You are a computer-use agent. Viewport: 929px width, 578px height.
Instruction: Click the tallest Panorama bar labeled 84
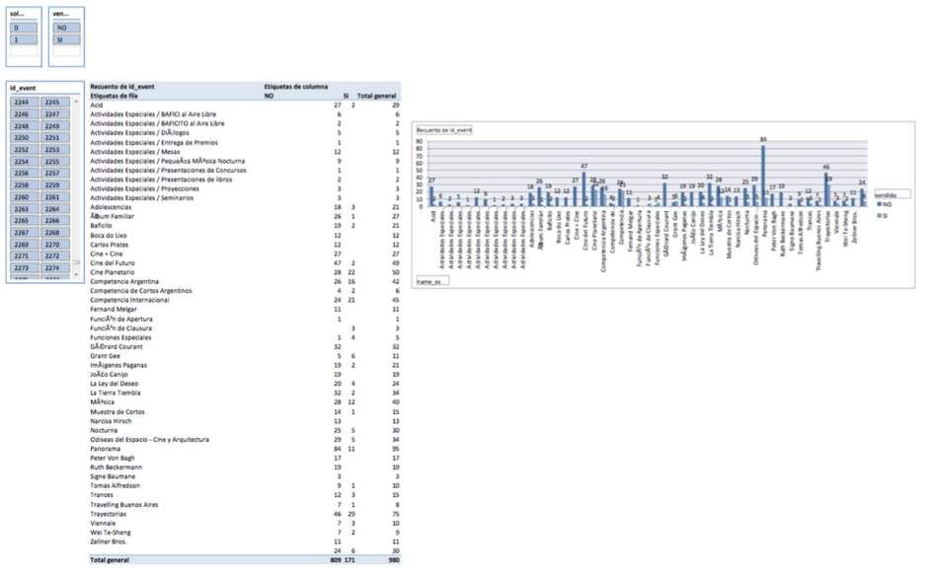763,176
